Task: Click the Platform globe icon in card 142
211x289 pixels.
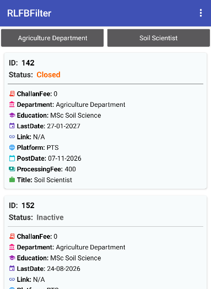Action: [12, 148]
